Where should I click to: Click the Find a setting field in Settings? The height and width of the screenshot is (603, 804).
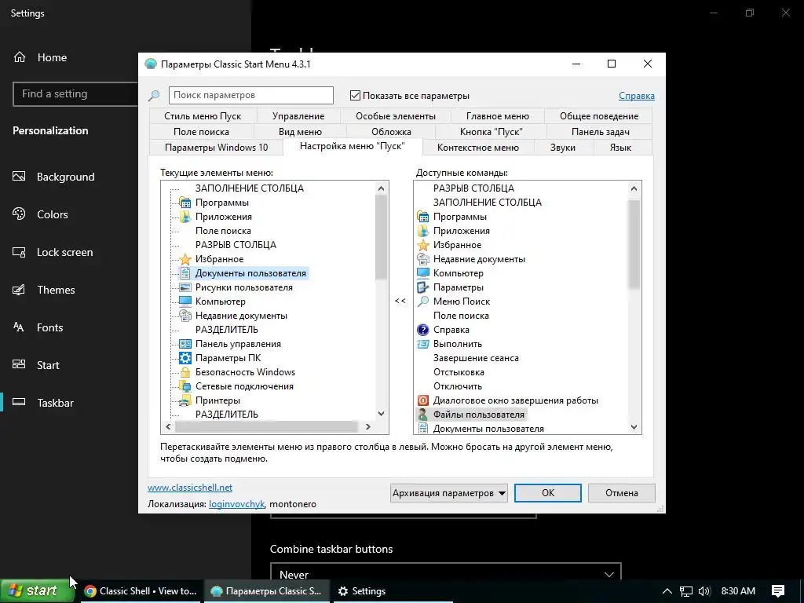[75, 94]
